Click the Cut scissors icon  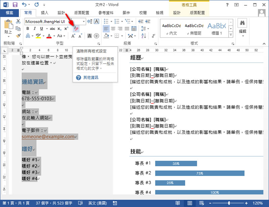[x=18, y=22]
